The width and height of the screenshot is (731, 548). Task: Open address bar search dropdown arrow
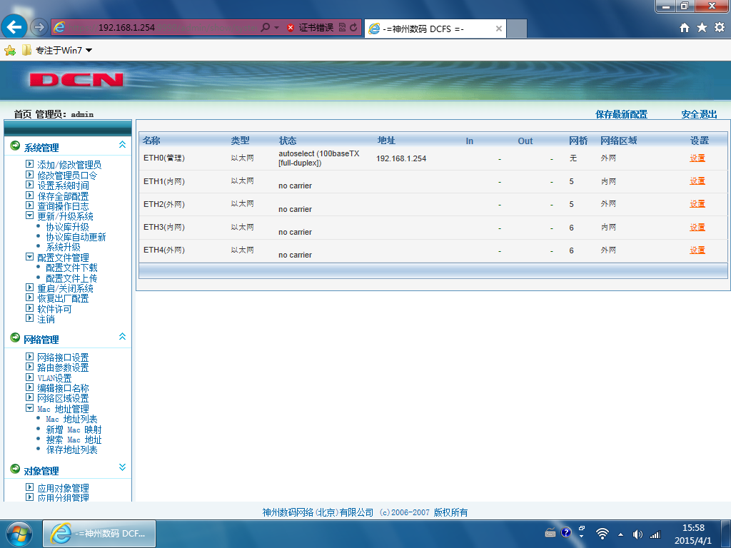276,28
